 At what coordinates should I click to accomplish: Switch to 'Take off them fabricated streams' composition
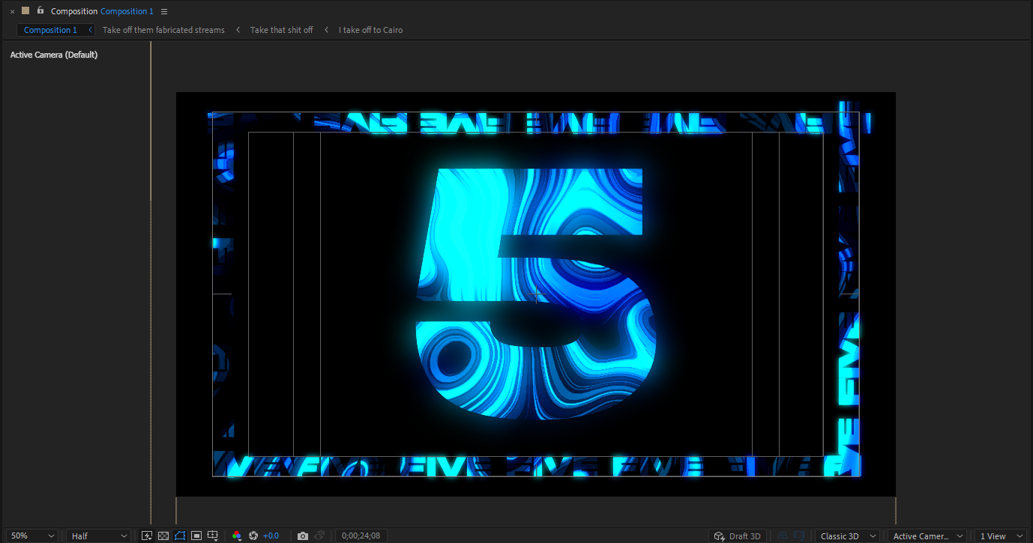[x=163, y=30]
